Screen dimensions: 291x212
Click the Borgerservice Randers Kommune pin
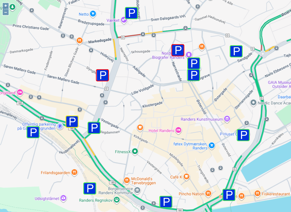tap(137, 190)
